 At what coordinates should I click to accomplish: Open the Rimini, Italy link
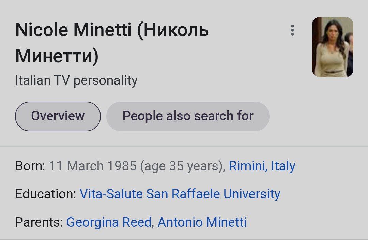[x=262, y=166]
